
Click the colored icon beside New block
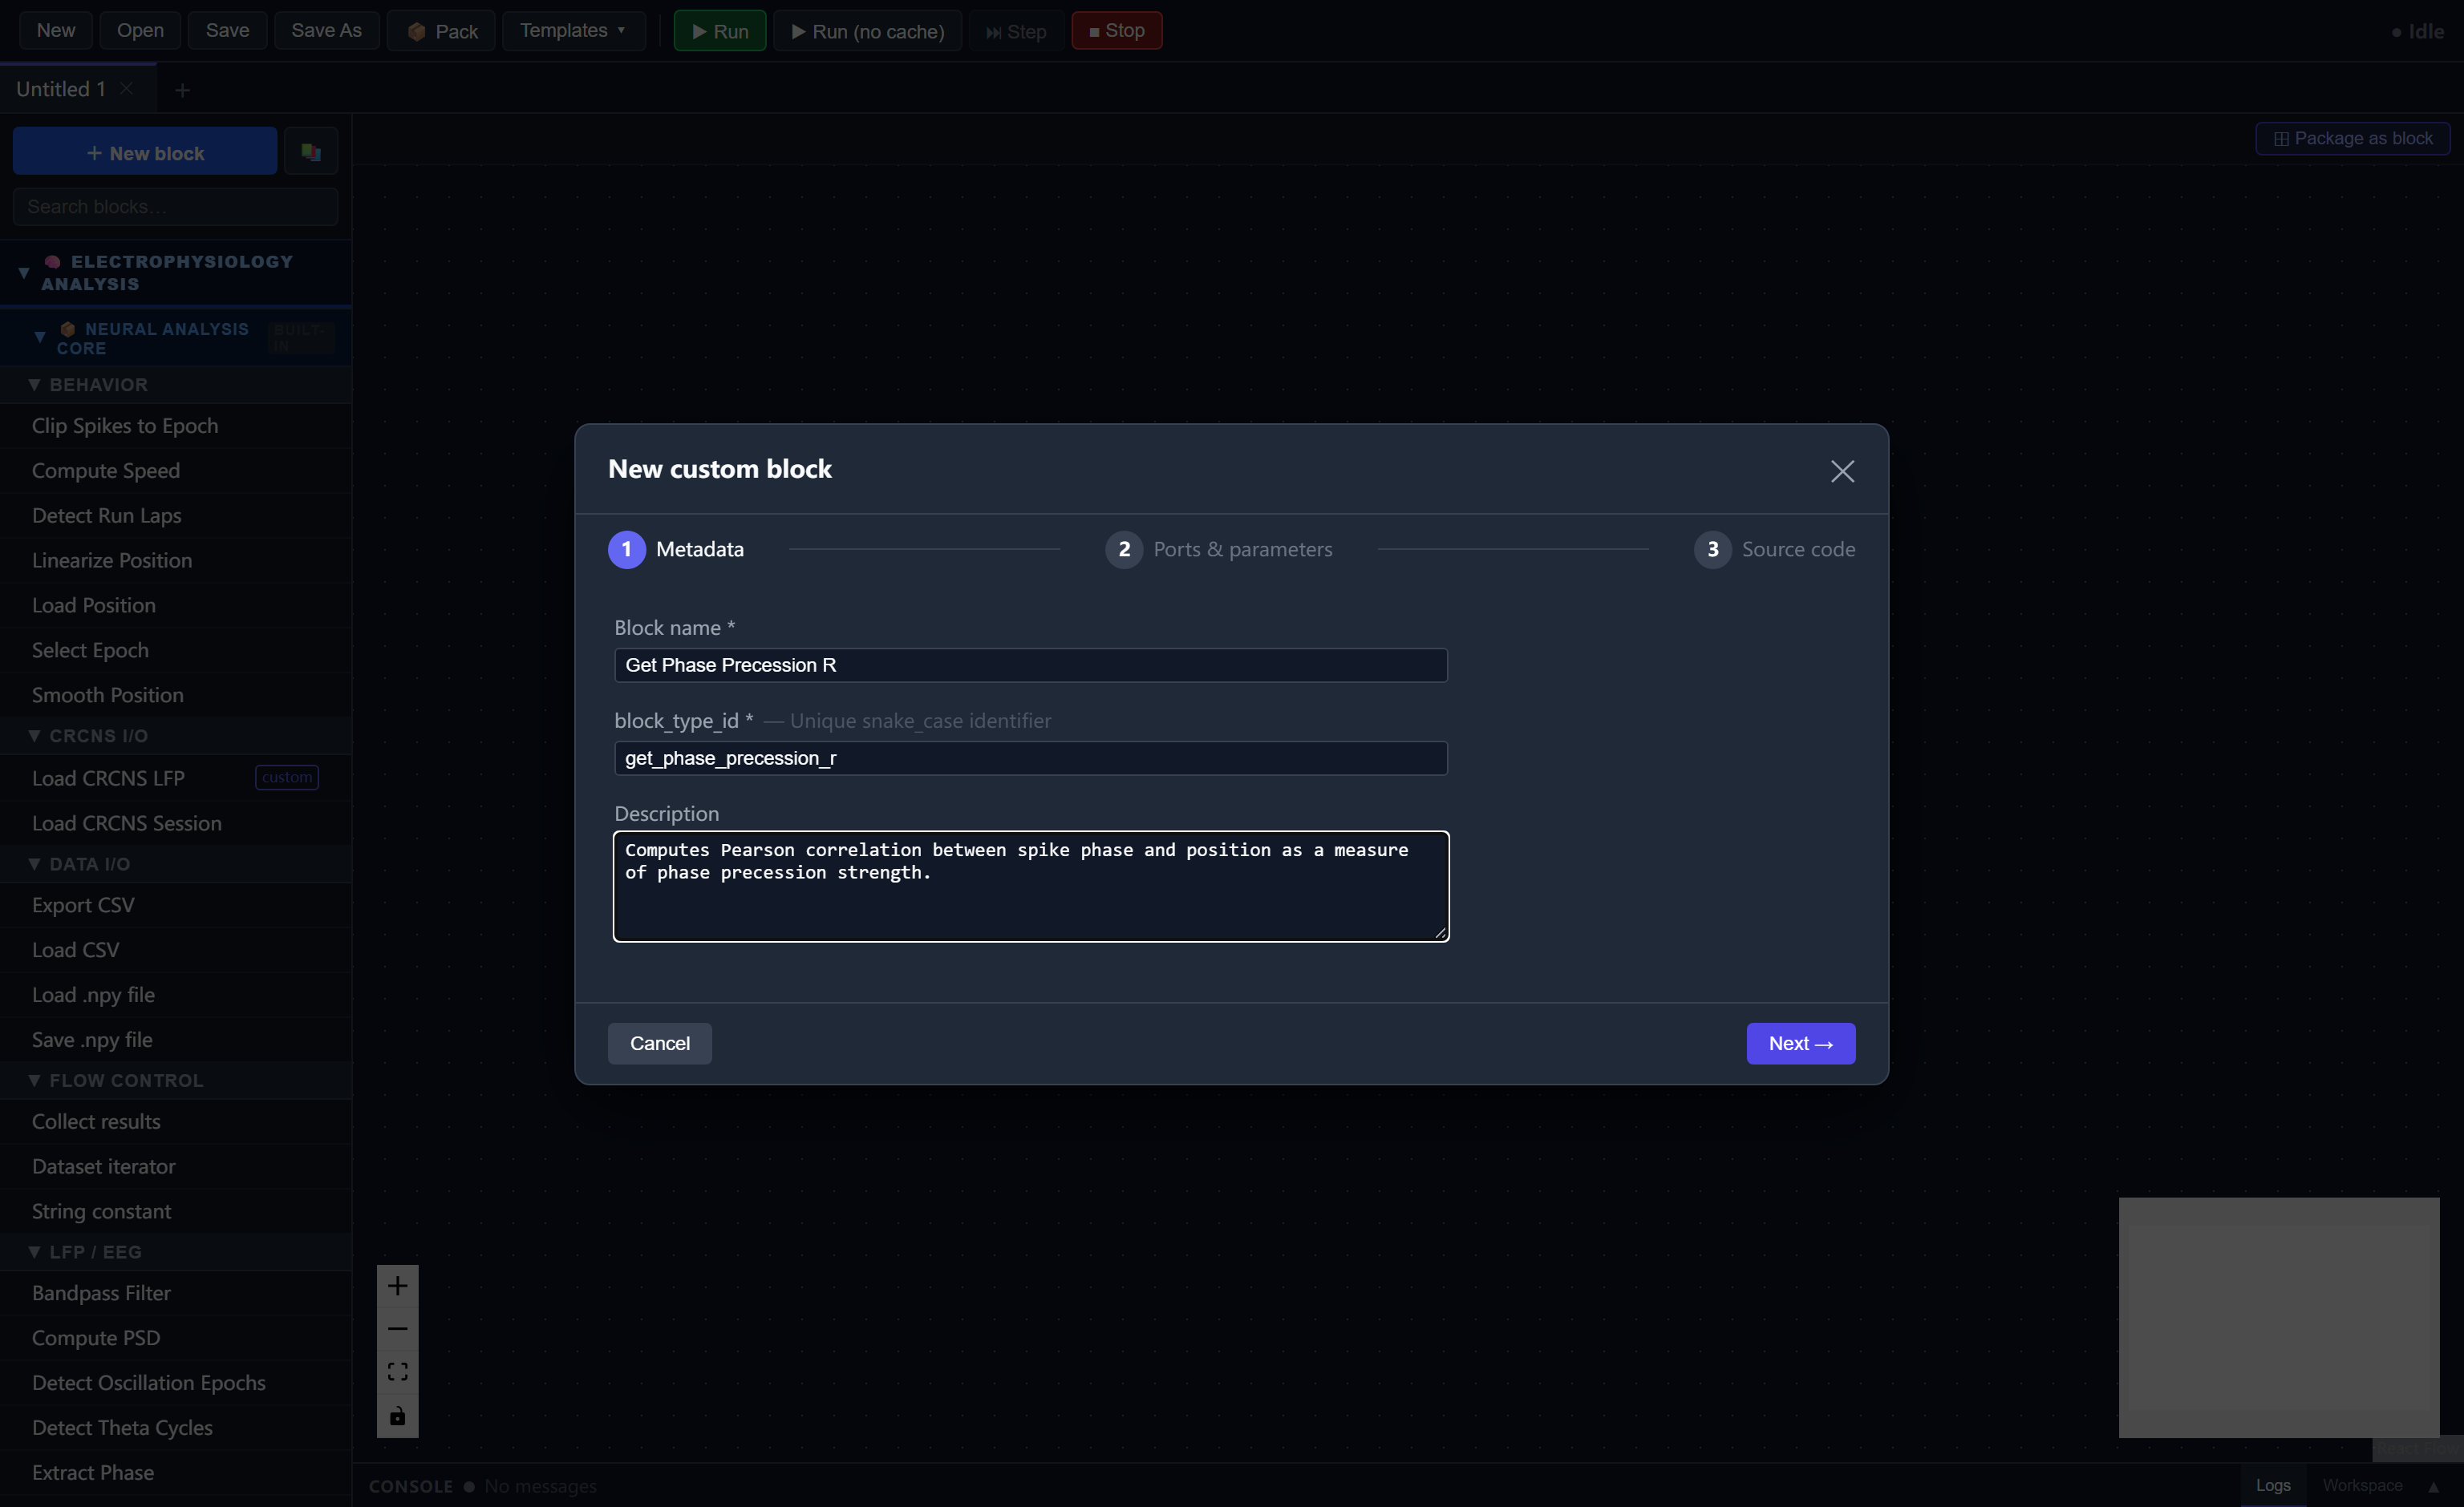(311, 152)
